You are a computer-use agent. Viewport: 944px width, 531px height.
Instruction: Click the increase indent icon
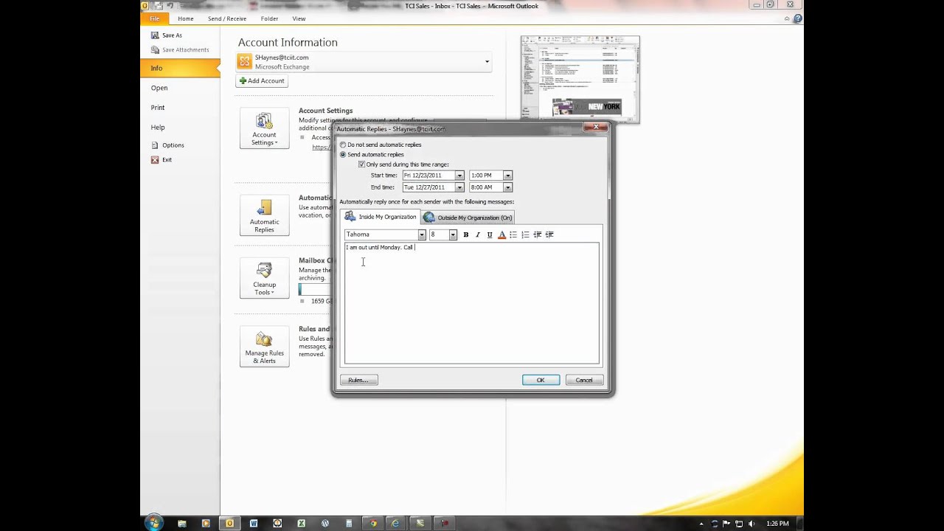pyautogui.click(x=549, y=235)
